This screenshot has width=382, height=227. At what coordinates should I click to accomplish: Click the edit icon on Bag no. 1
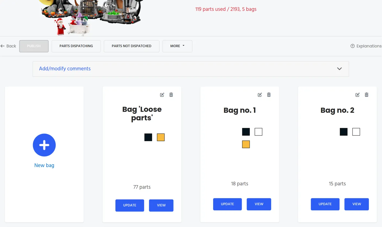coord(260,95)
